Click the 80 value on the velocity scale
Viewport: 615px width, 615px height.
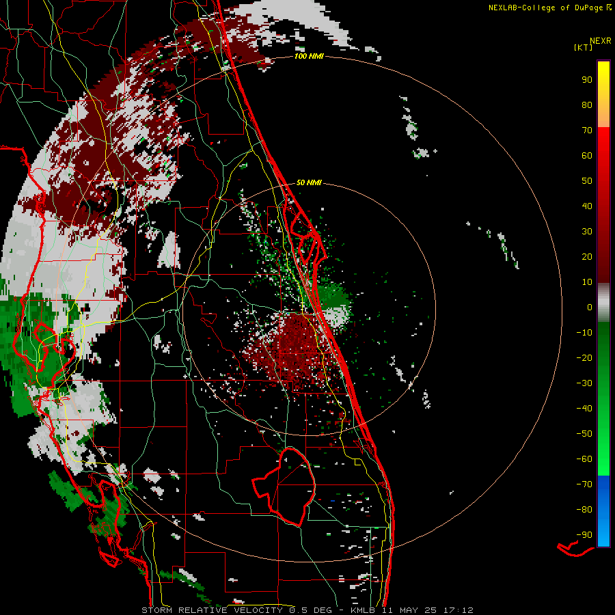pos(587,105)
